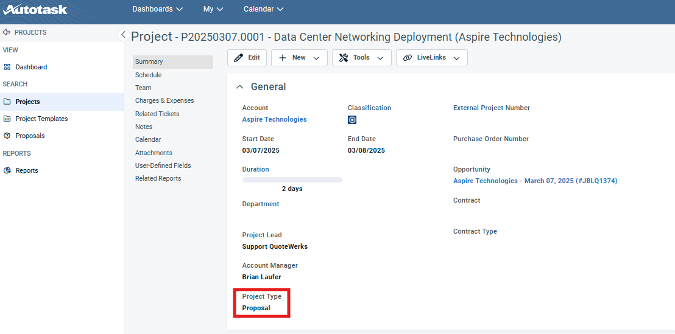Open the Tools dropdown menu
The height and width of the screenshot is (334, 675).
click(x=361, y=58)
